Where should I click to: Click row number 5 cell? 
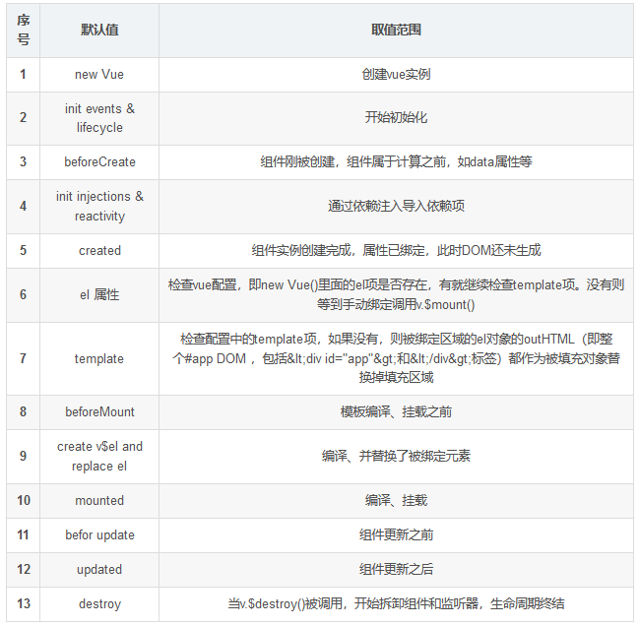pos(24,250)
